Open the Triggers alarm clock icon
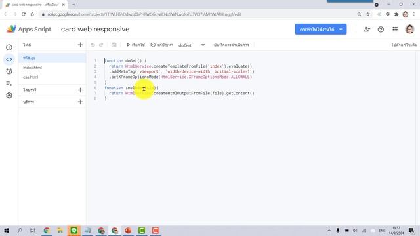Viewport: 420px width, 236px height. point(9,71)
